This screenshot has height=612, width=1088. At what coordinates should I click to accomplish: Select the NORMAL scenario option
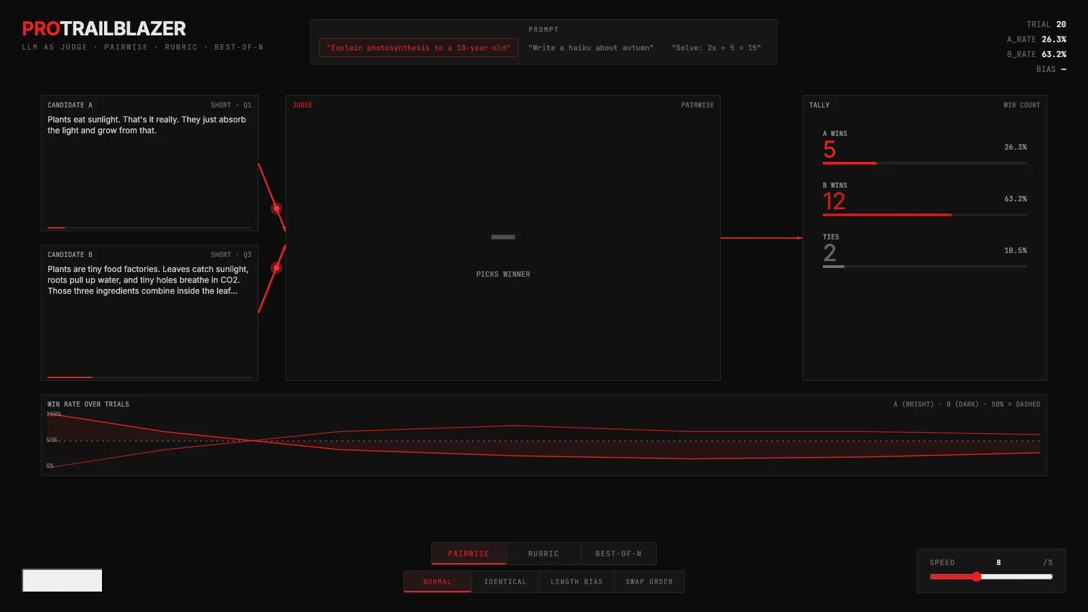pos(437,581)
